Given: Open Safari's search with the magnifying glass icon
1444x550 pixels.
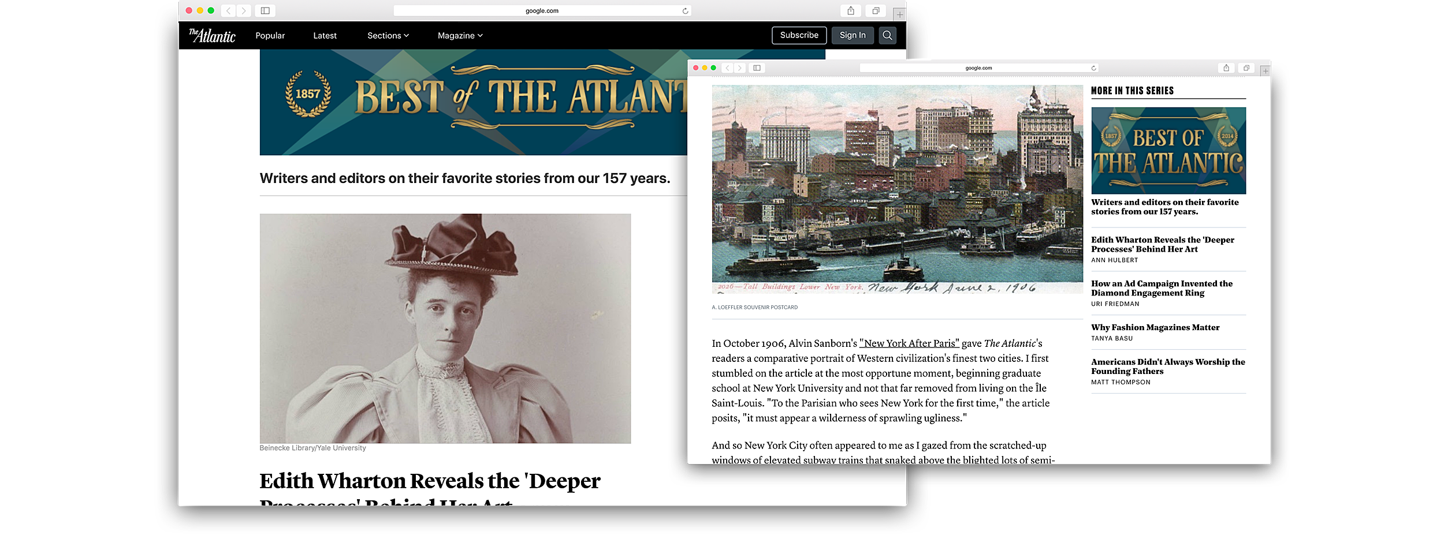Looking at the screenshot, I should point(888,35).
